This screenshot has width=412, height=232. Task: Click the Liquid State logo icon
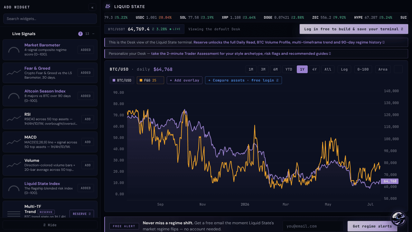(108, 6)
